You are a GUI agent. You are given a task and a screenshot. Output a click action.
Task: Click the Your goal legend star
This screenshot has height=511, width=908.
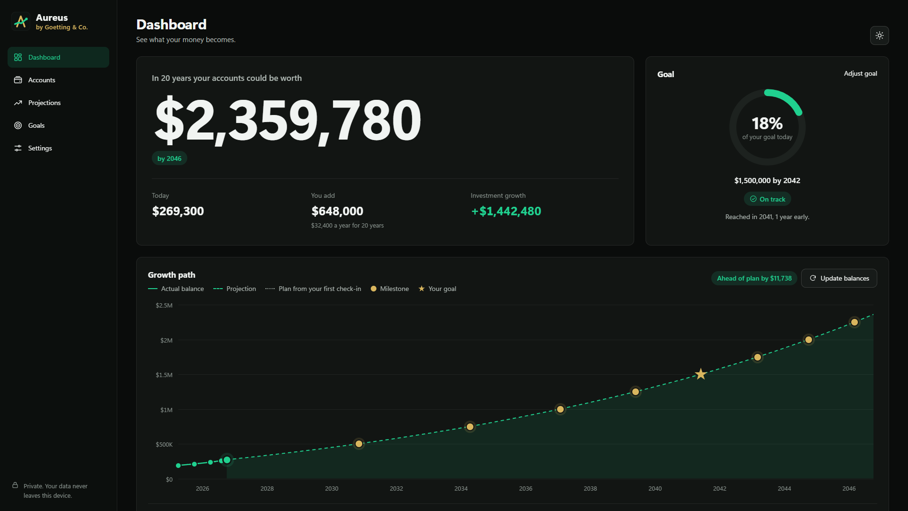[x=421, y=289]
